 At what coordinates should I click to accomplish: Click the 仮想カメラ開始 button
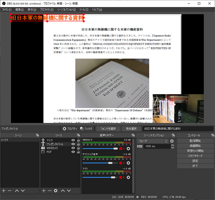[195, 151]
